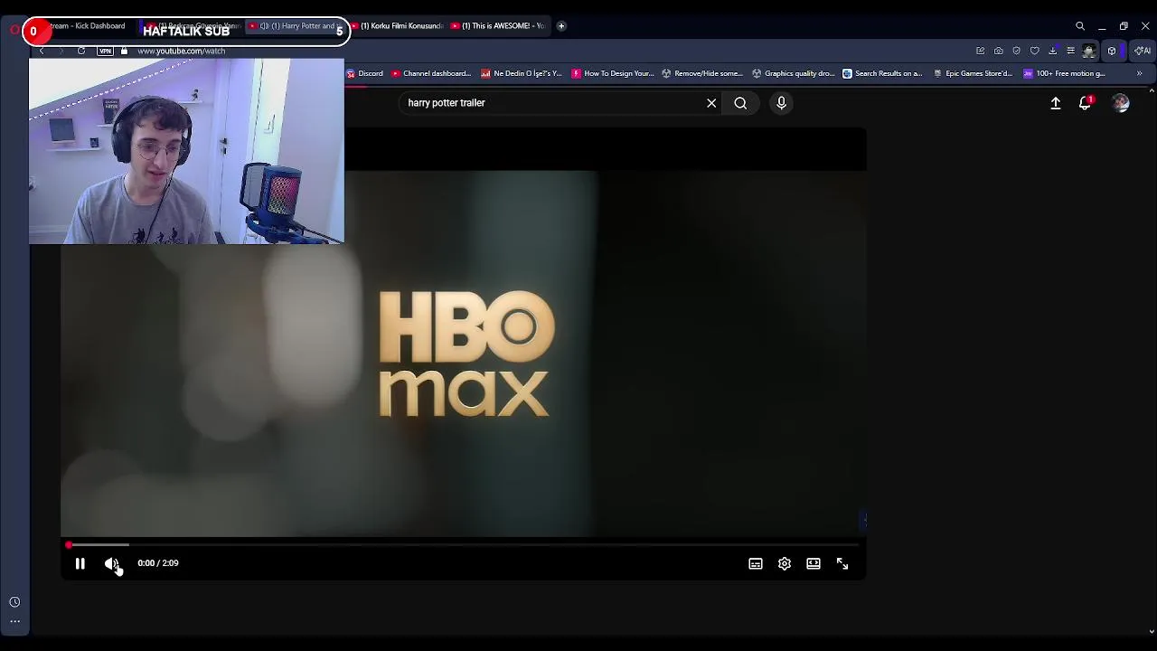Open the browser AI assistant button
The height and width of the screenshot is (651, 1157).
(x=1143, y=51)
